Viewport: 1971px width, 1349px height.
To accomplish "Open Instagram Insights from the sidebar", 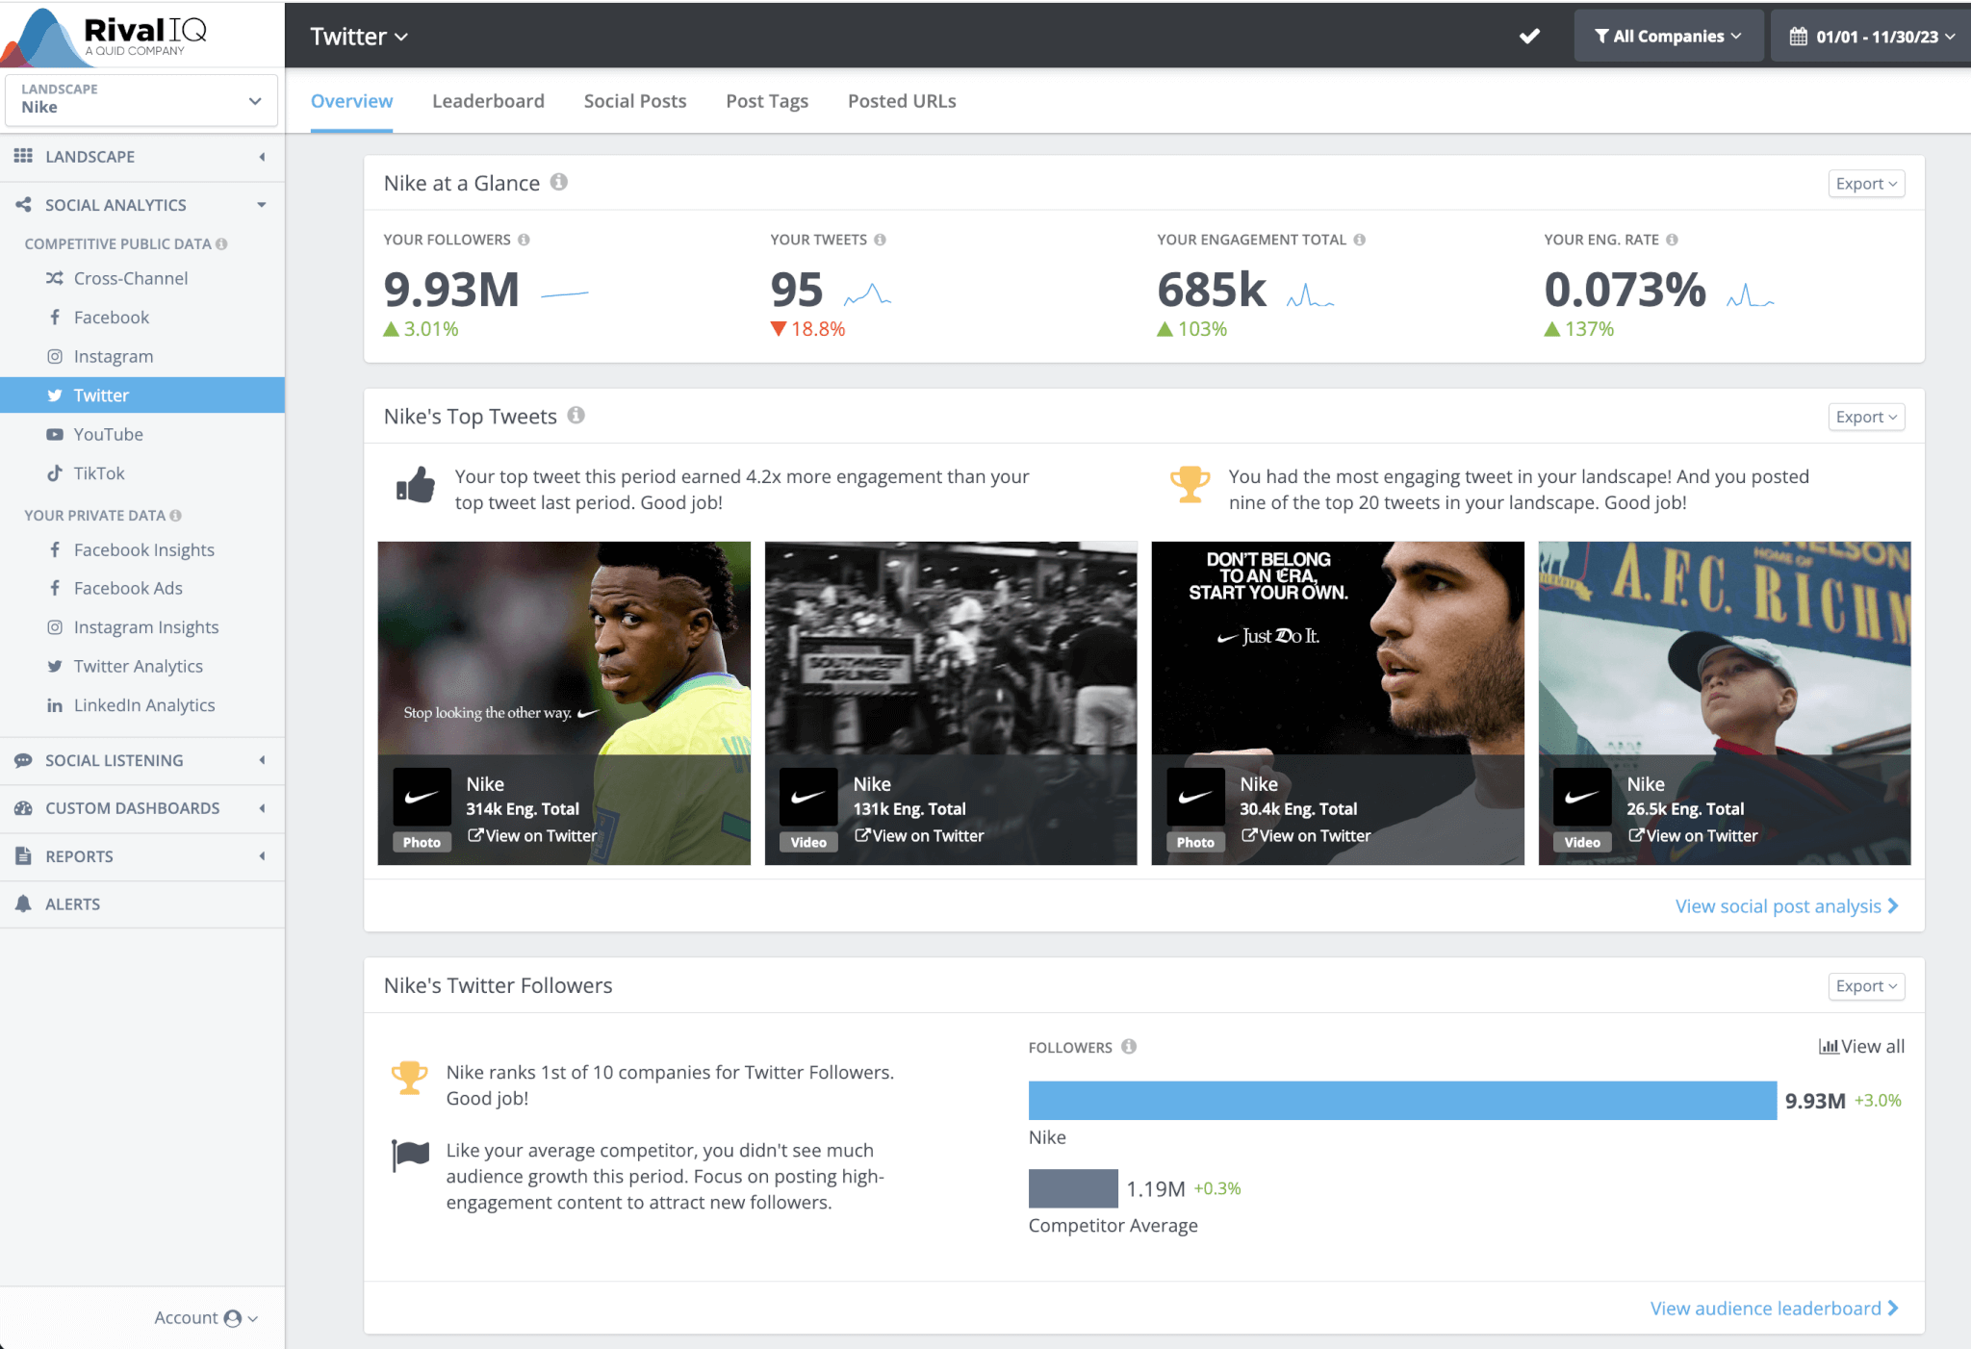I will 146,626.
